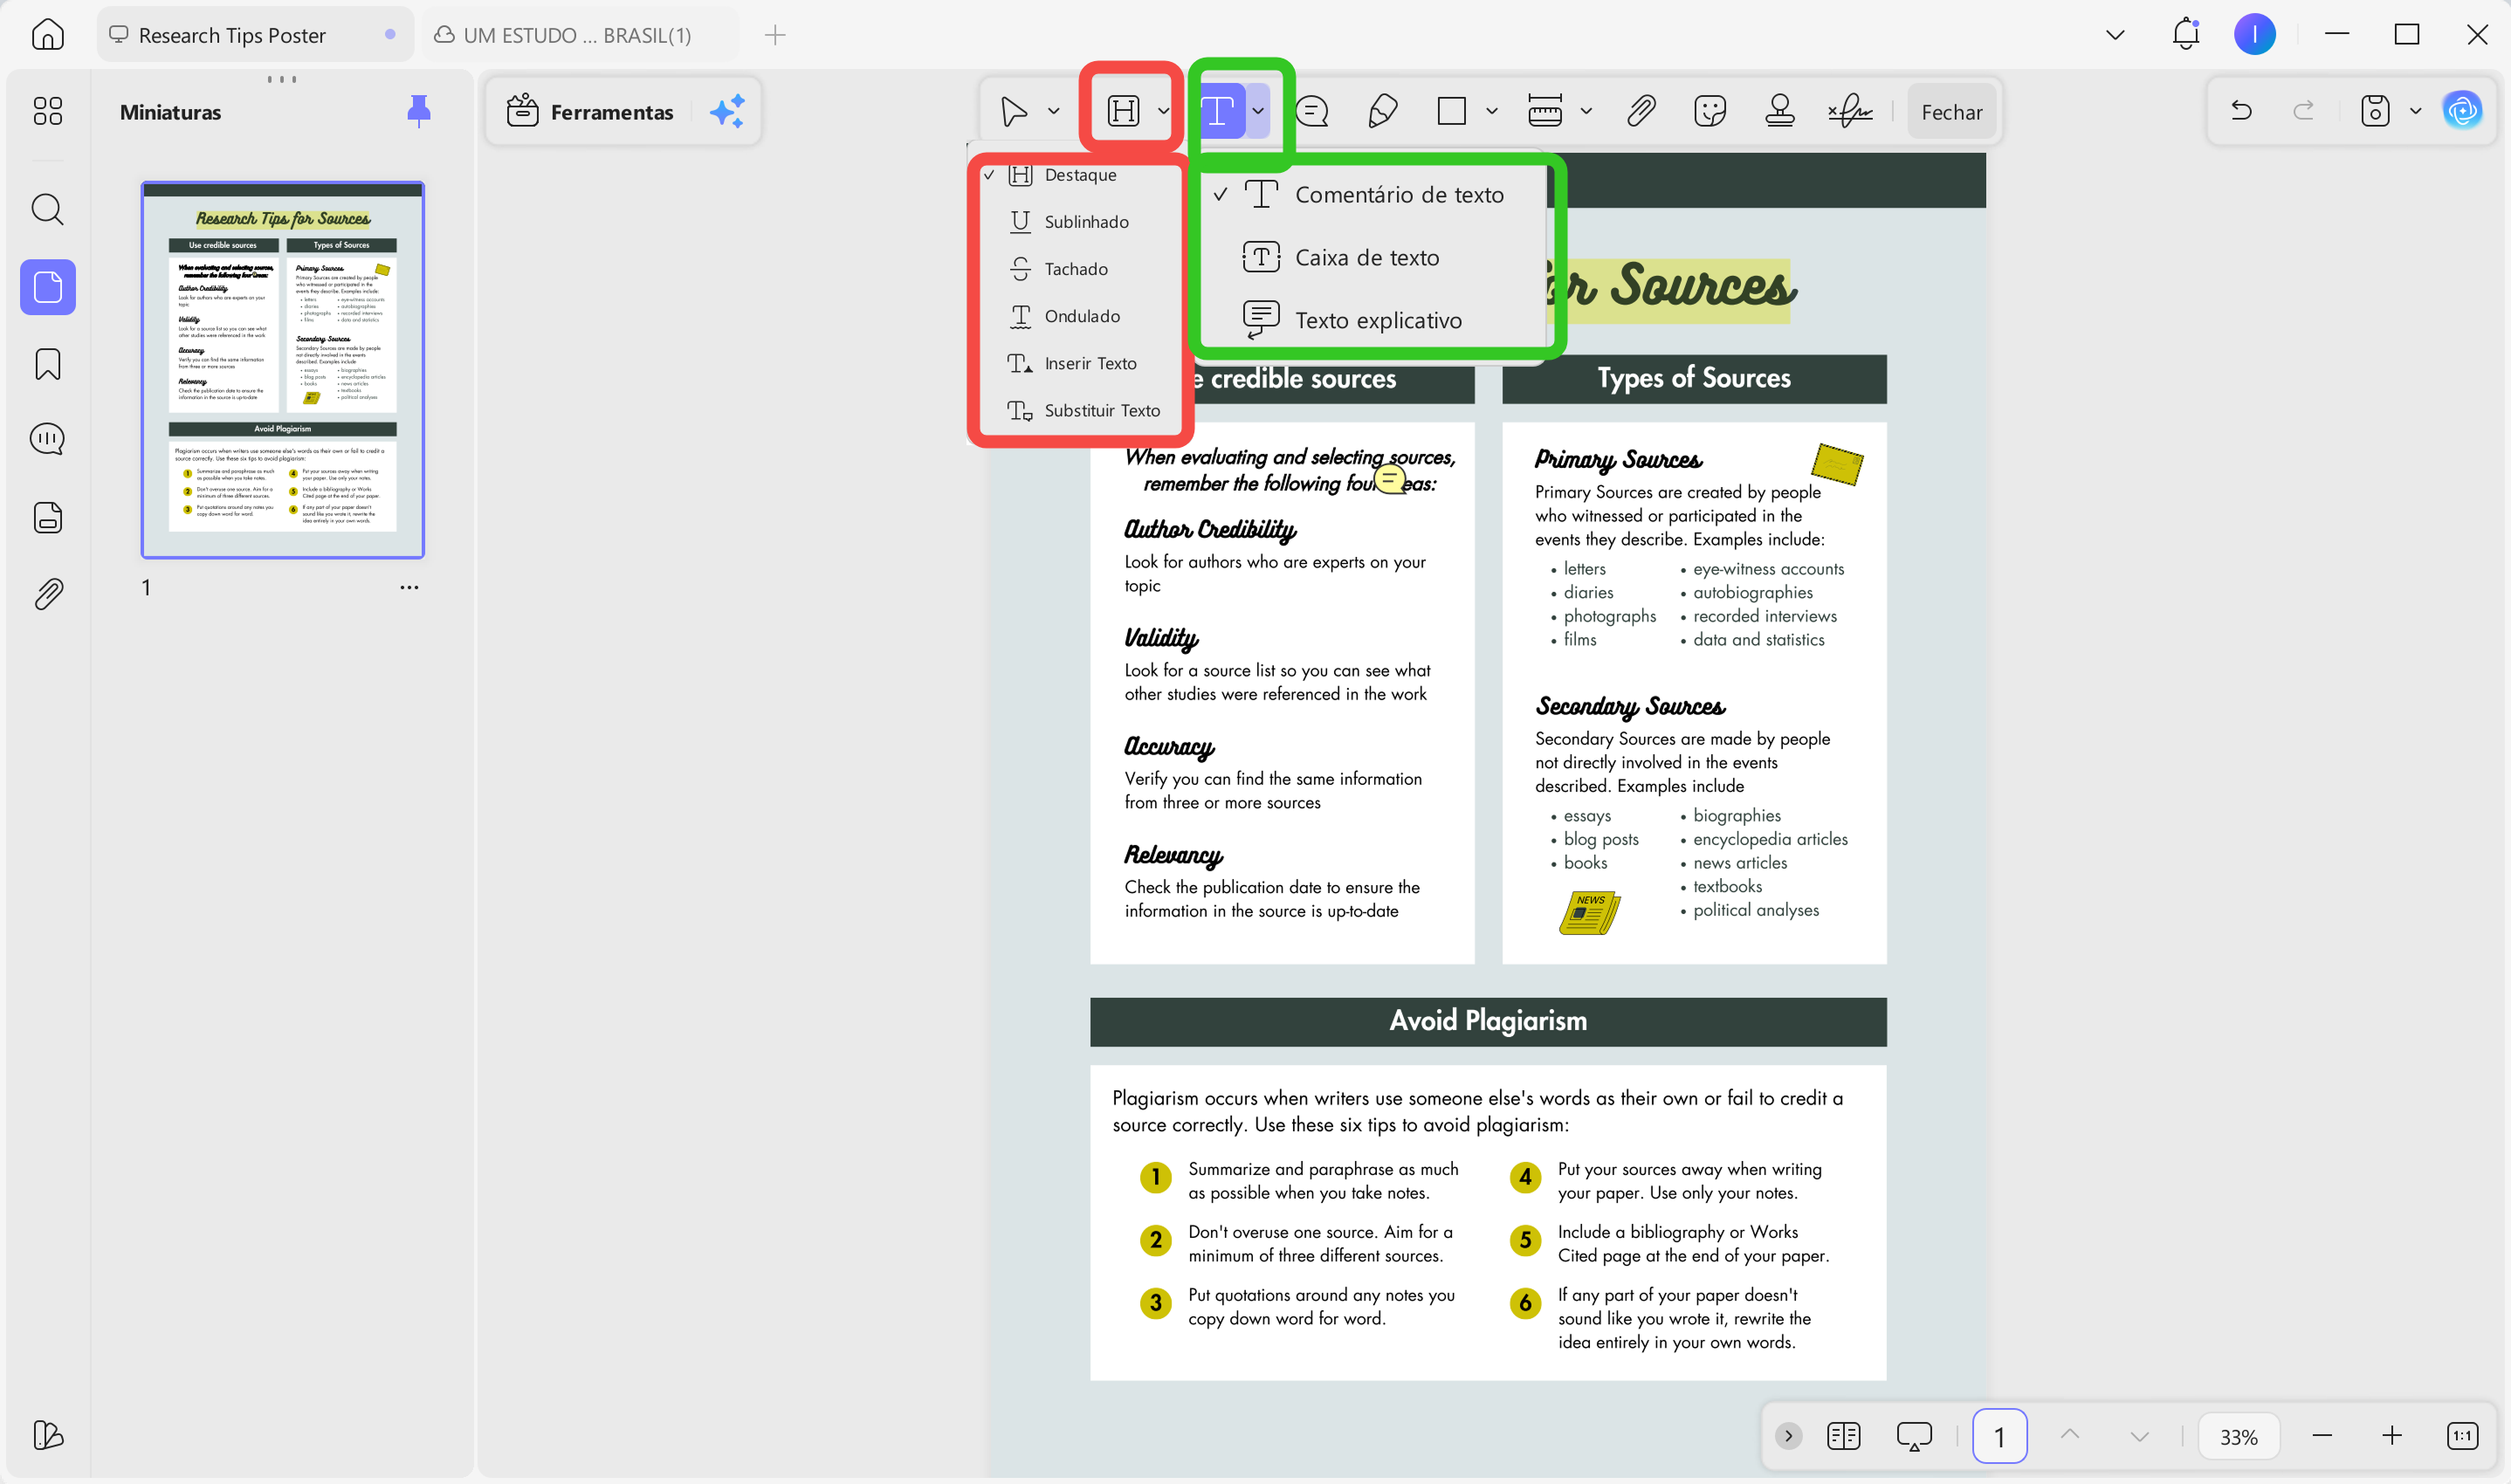Image resolution: width=2511 pixels, height=1484 pixels.
Task: Open the Ferramentas tools menu
Action: tap(591, 112)
